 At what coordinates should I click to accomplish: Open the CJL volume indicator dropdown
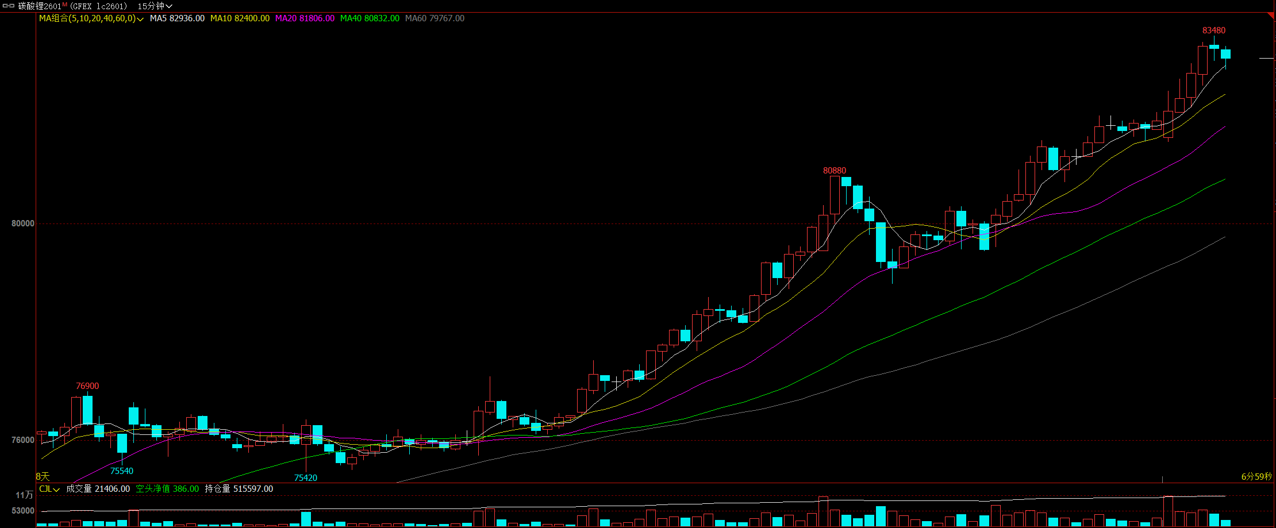(49, 489)
